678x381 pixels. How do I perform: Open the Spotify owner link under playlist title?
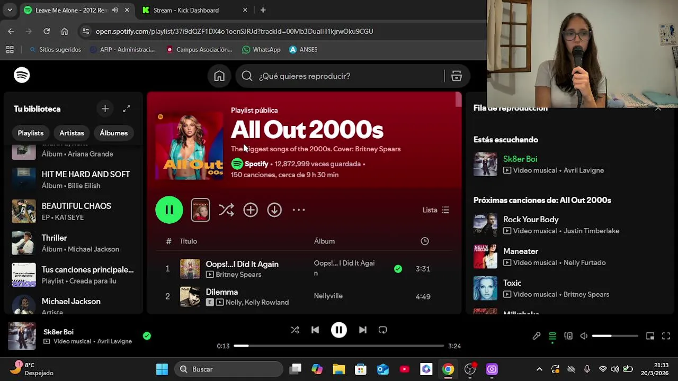pos(256,164)
